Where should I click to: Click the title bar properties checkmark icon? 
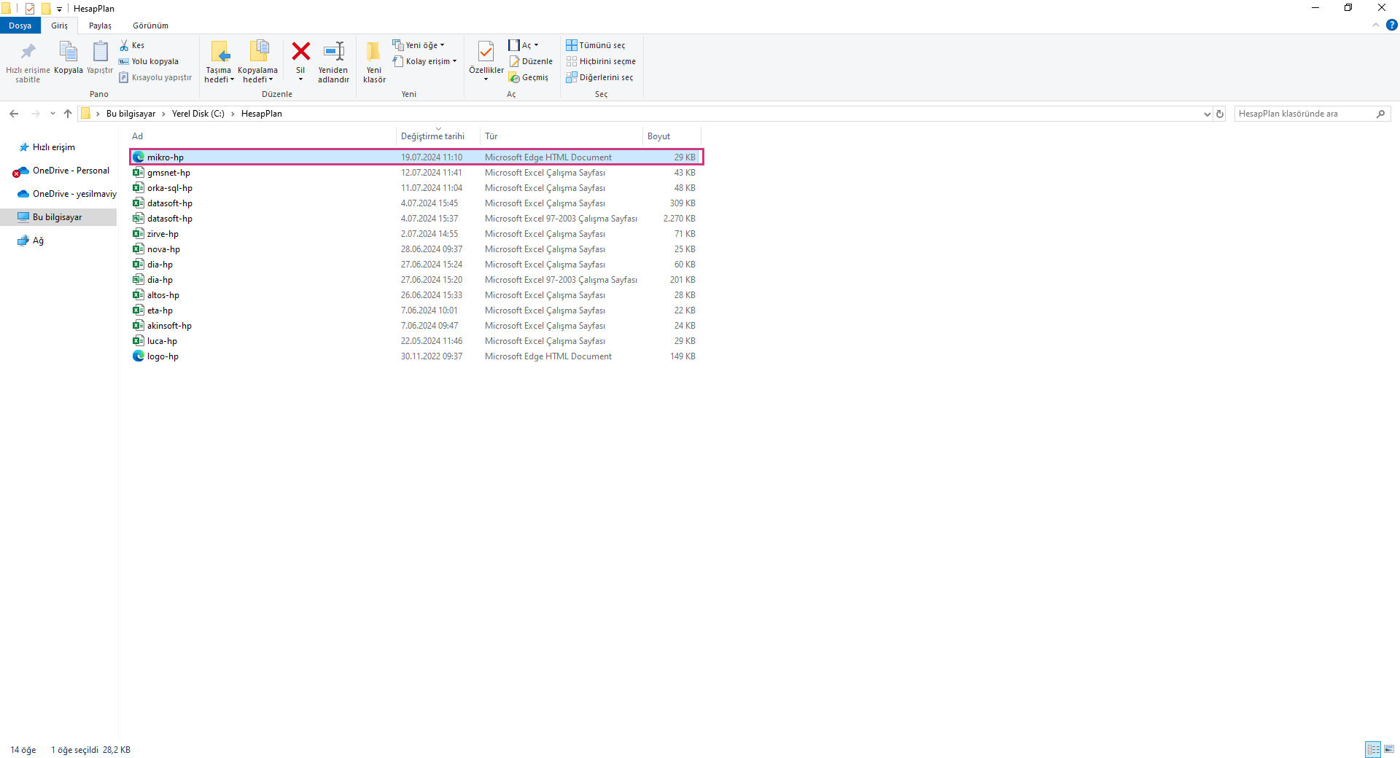(30, 9)
